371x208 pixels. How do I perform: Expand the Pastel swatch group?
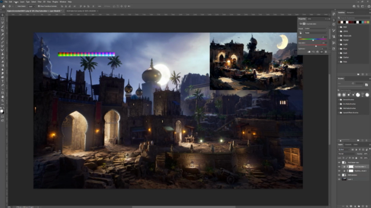click(339, 40)
